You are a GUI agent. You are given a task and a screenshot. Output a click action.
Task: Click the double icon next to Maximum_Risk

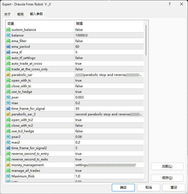[x=8, y=176]
